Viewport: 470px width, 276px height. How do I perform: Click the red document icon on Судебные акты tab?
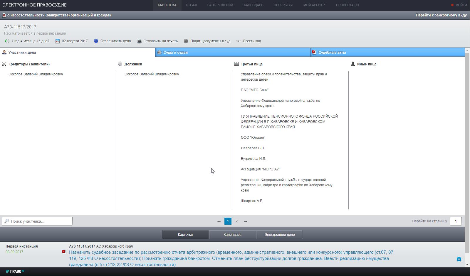314,52
